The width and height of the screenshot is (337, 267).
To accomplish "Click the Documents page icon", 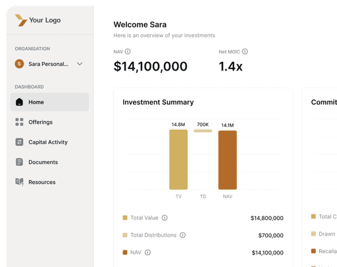I will [x=19, y=162].
